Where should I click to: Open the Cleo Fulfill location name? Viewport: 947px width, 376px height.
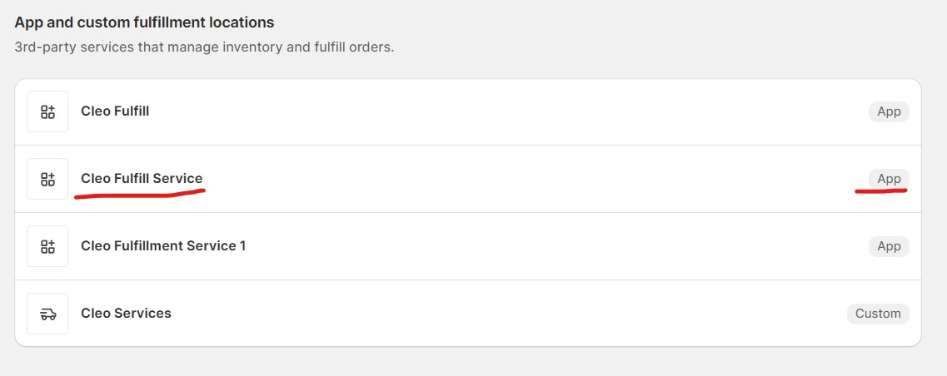click(x=115, y=111)
